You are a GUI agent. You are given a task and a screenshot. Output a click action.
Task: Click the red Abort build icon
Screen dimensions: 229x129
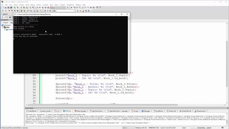coord(48,8)
